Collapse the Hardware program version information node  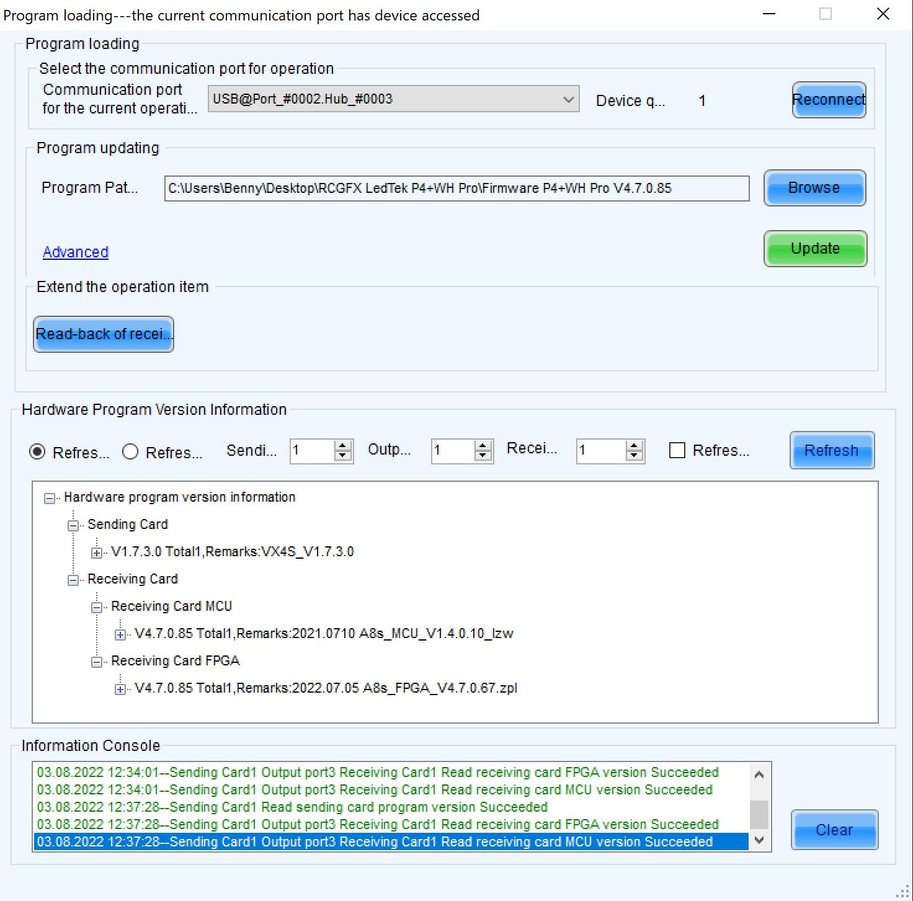50,499
